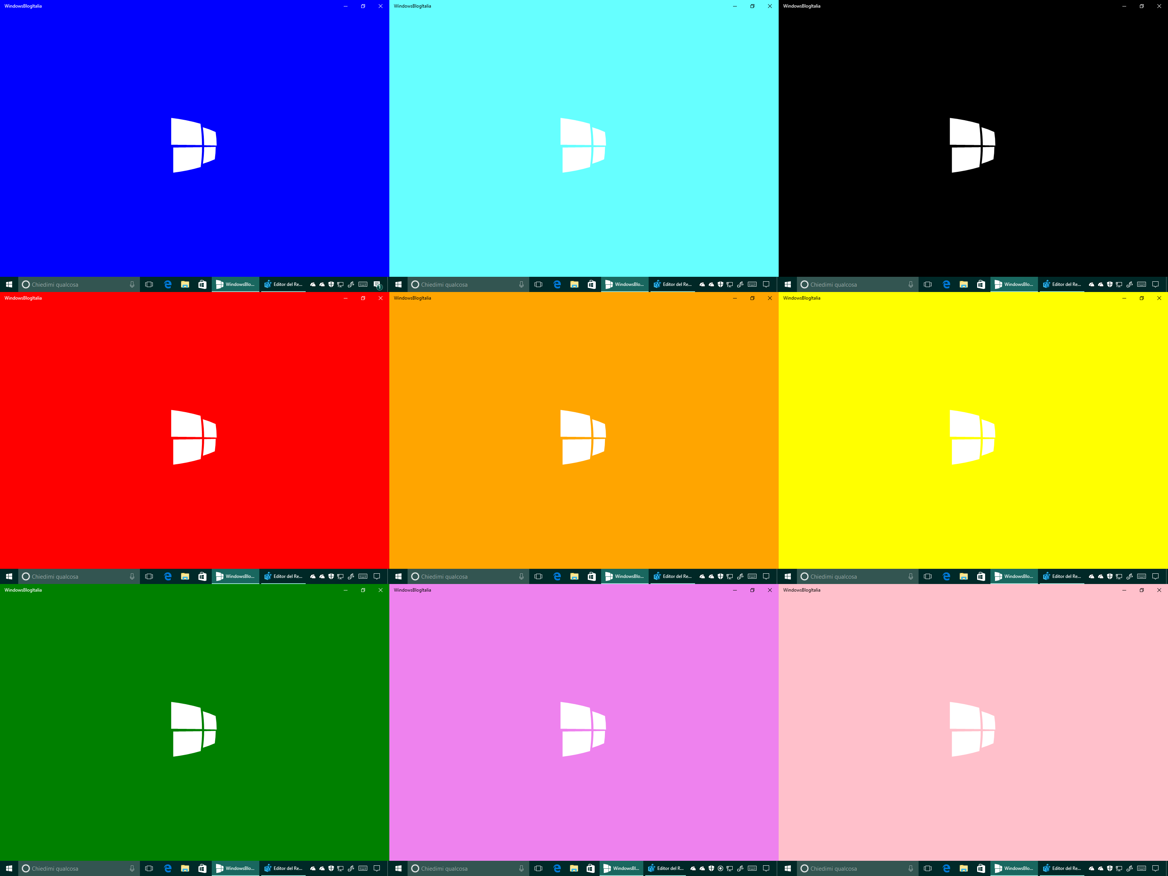Launch Edge under the red window

click(x=168, y=577)
